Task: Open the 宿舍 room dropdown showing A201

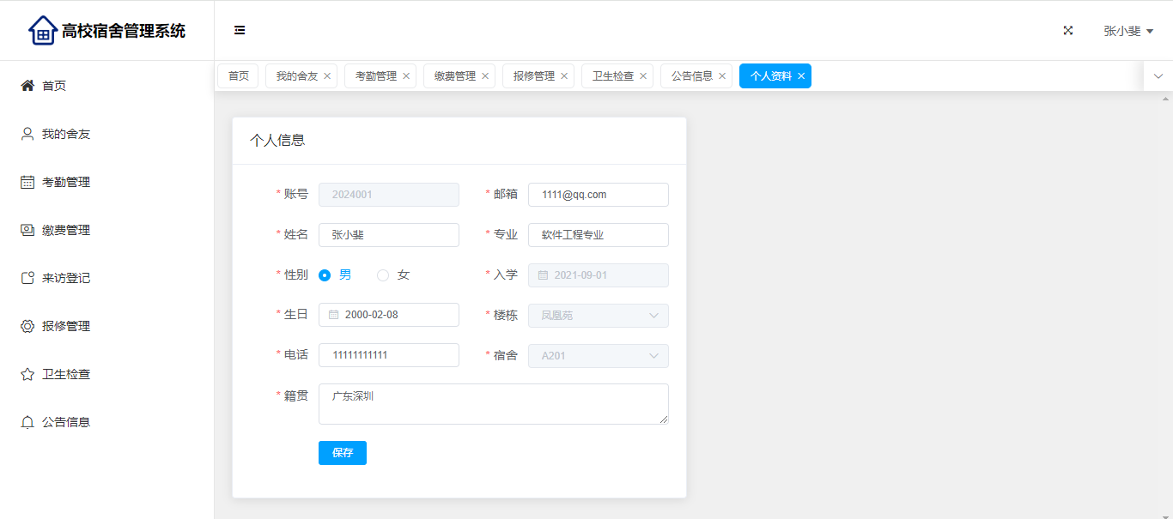Action: [598, 356]
